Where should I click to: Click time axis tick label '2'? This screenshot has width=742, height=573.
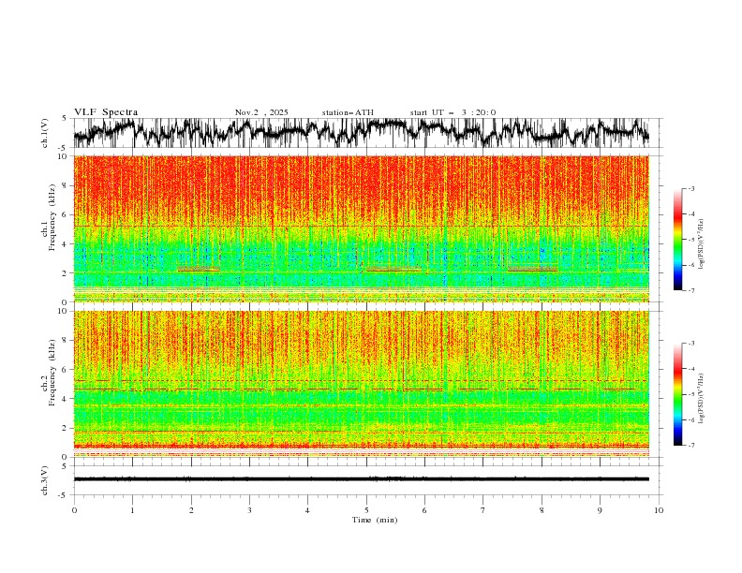point(191,510)
